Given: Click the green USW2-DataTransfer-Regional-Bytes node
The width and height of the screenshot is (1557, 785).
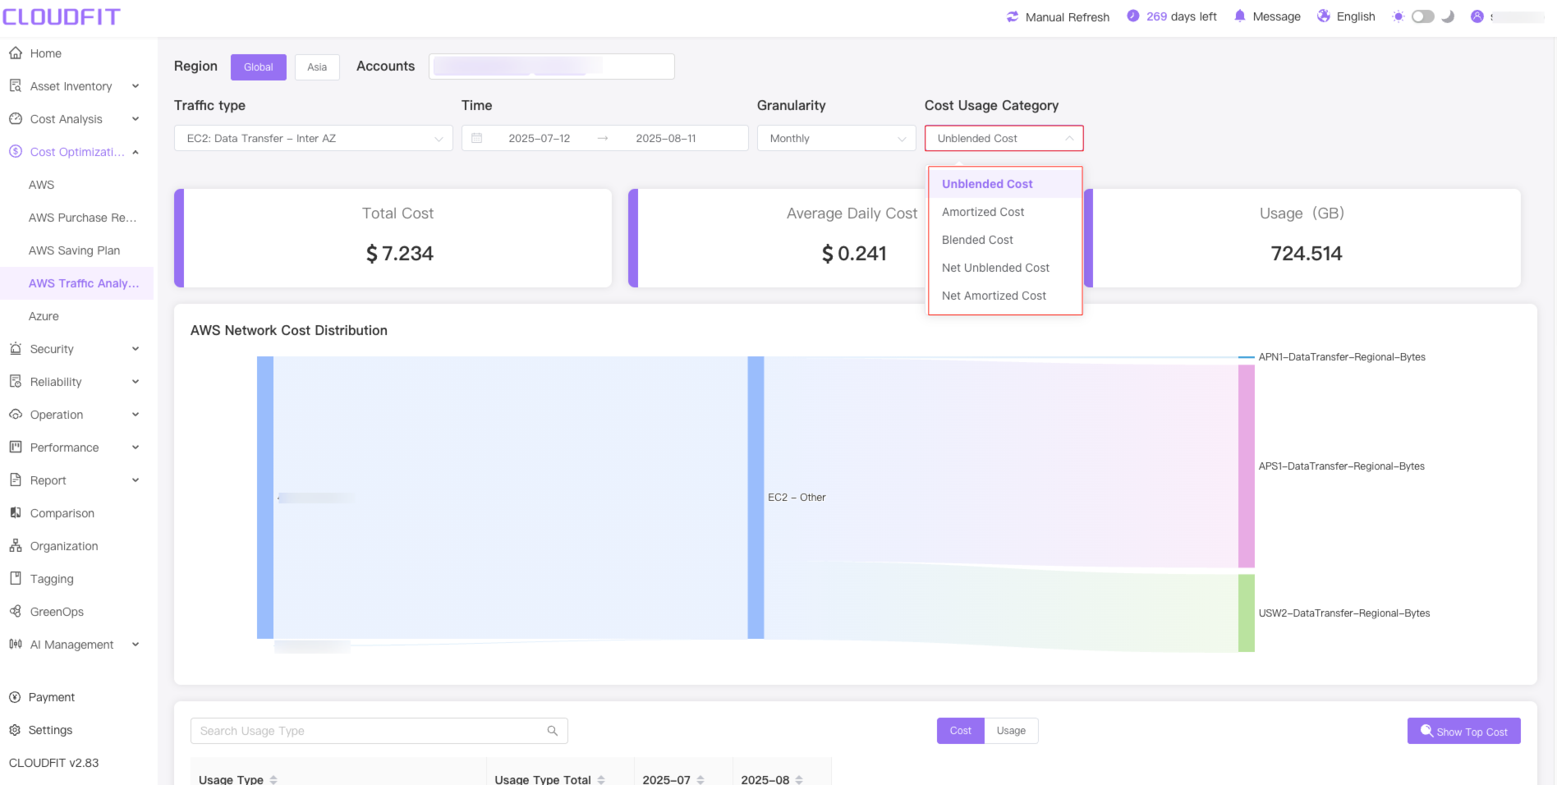Looking at the screenshot, I should point(1247,613).
